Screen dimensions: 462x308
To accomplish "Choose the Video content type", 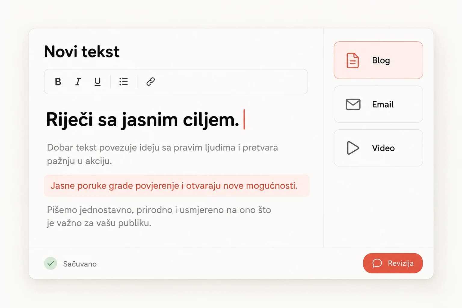I will (x=378, y=148).
